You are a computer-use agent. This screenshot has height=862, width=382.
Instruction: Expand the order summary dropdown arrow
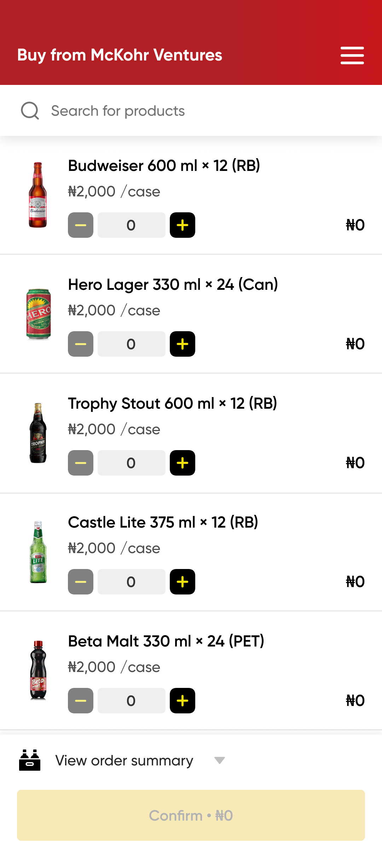coord(220,760)
